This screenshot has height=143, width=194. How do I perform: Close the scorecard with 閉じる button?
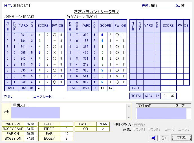pos(181,138)
